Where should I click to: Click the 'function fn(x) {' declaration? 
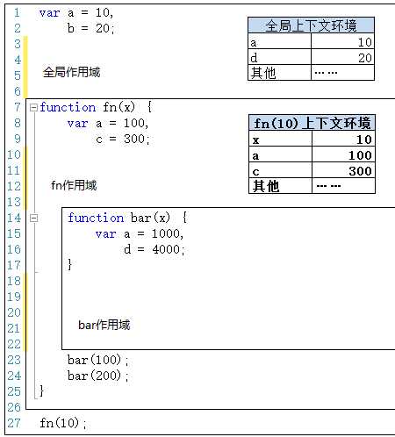pyautogui.click(x=96, y=107)
